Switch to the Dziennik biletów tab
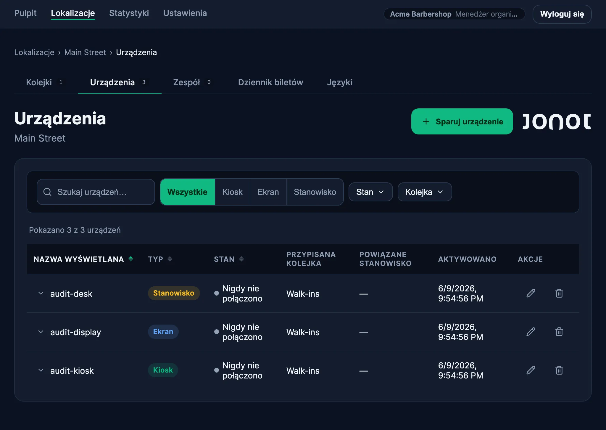Viewport: 606px width, 430px height. click(x=270, y=82)
